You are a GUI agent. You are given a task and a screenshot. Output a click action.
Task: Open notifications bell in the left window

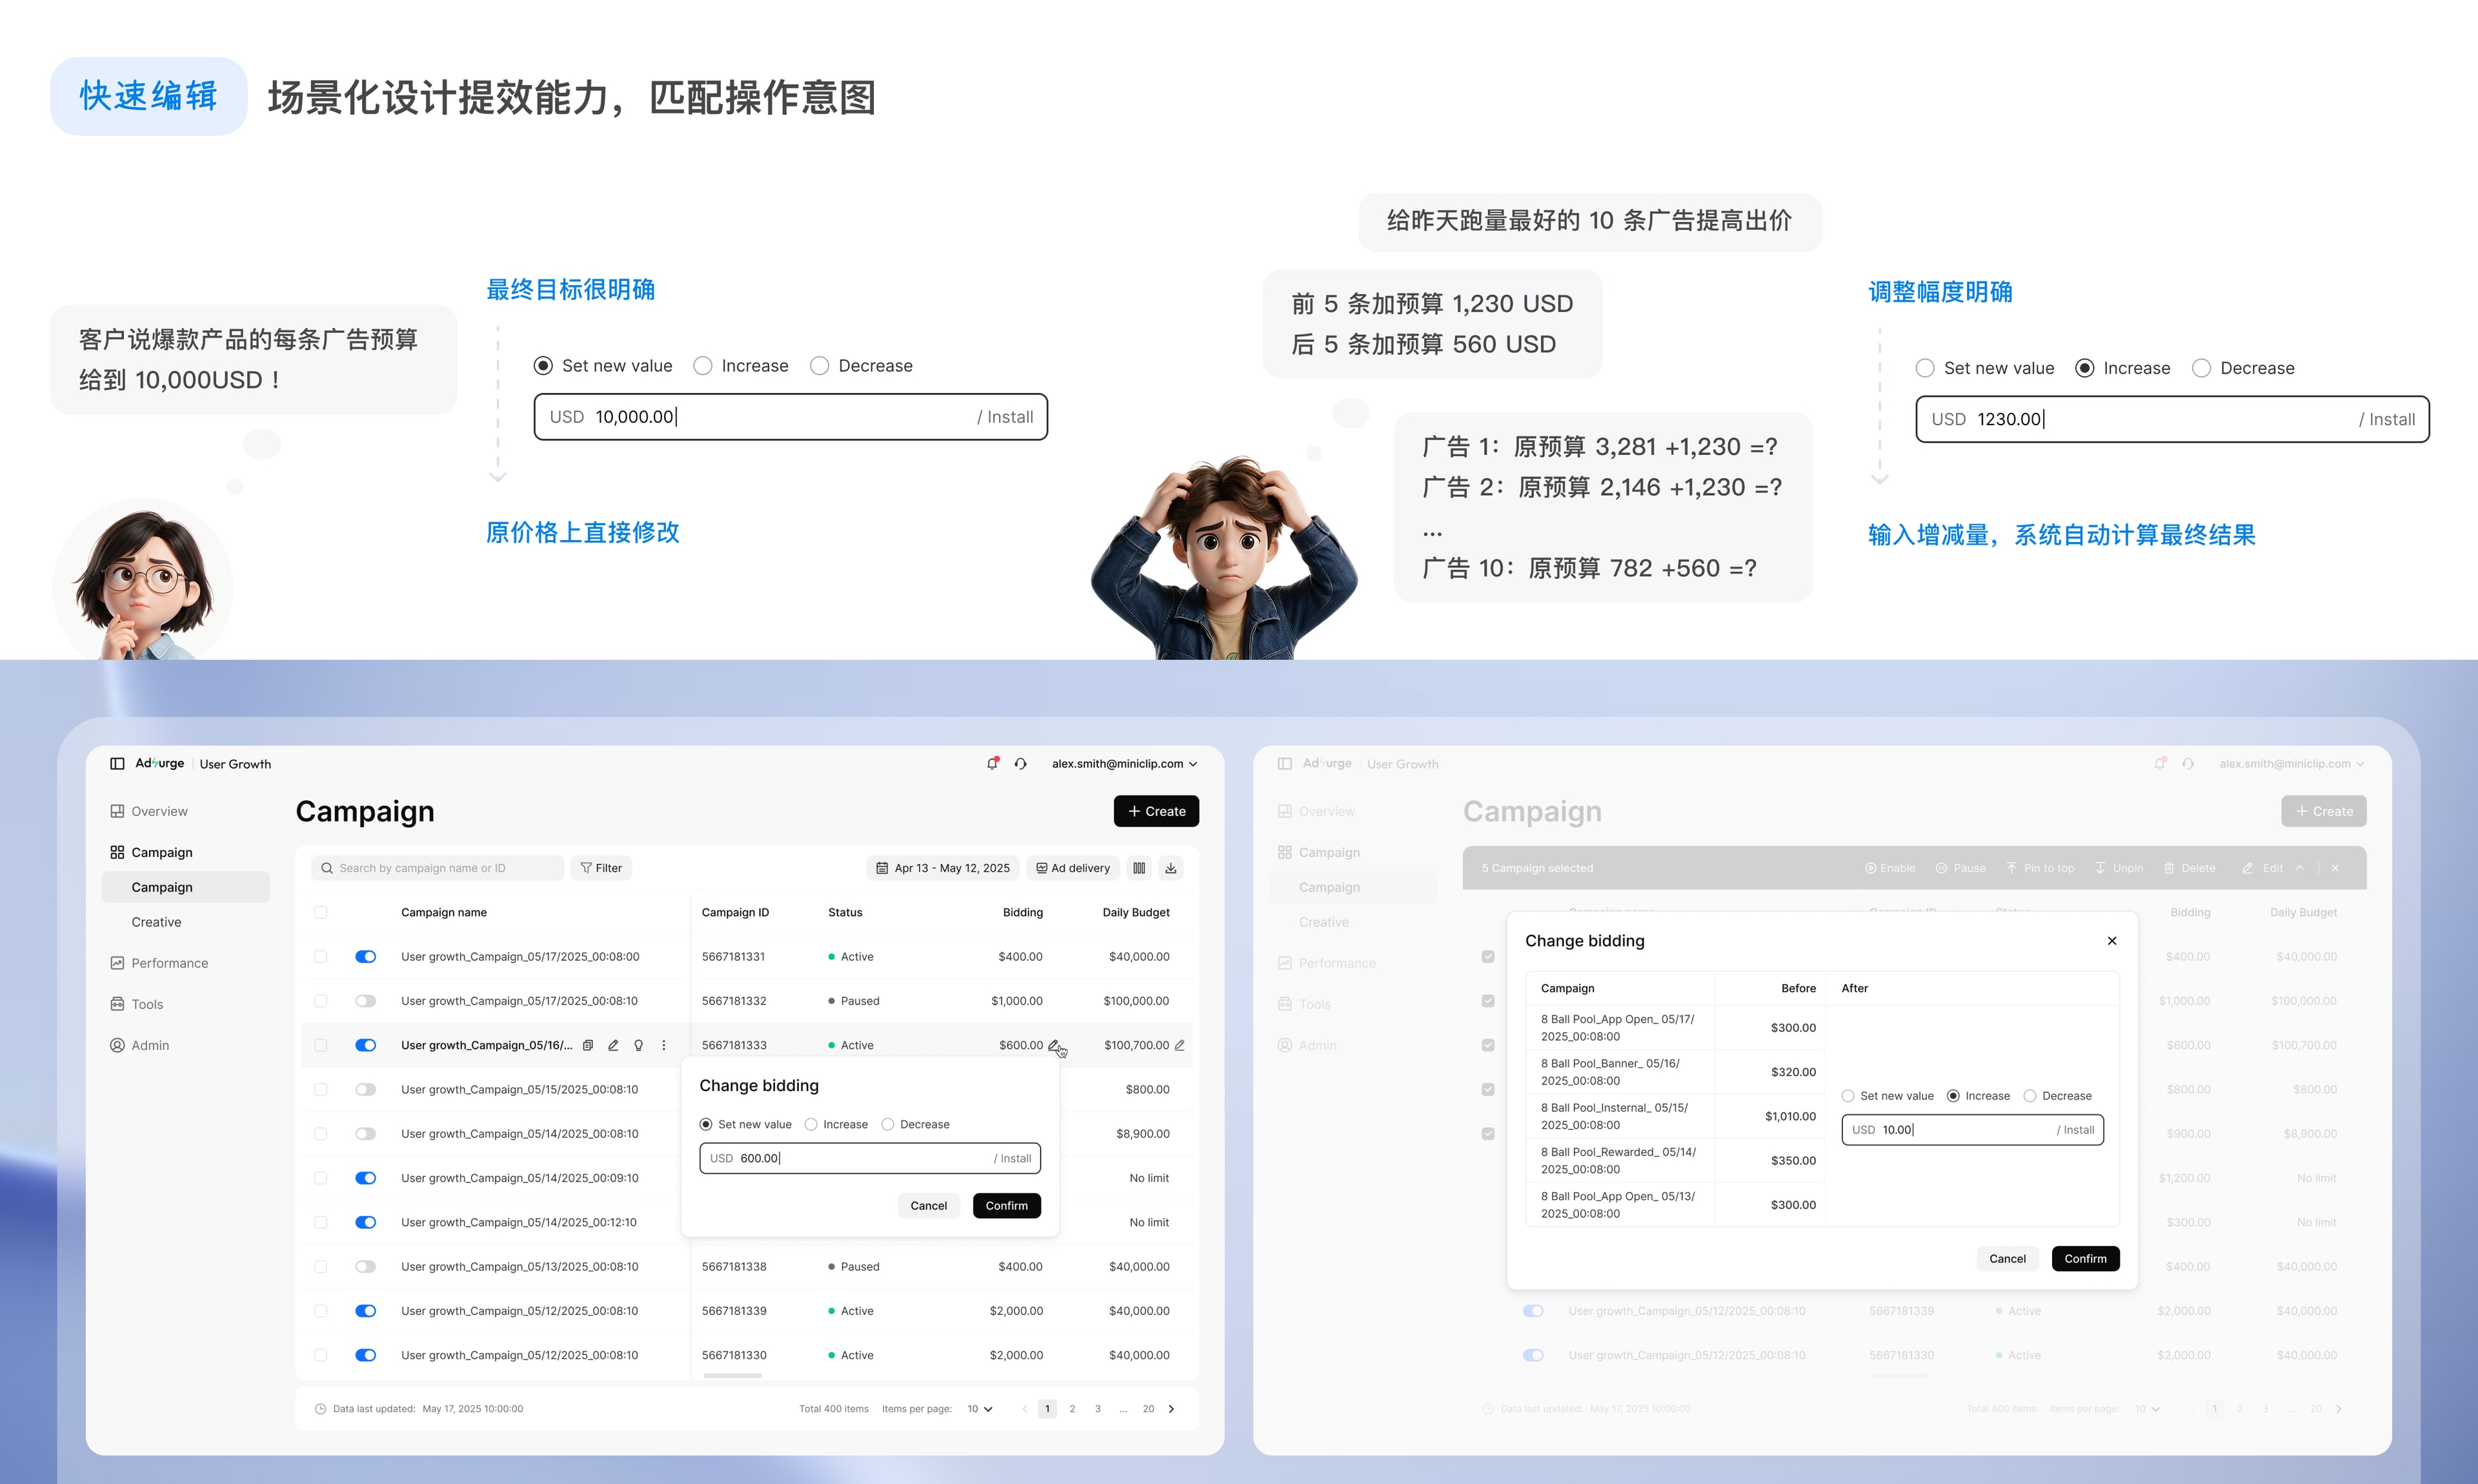pos(992,763)
